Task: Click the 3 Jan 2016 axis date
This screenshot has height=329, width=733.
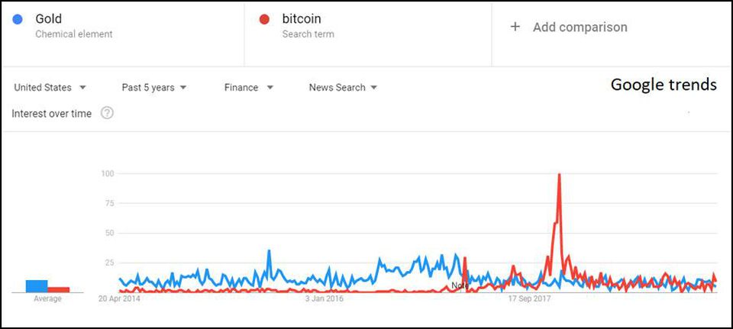Action: 325,299
